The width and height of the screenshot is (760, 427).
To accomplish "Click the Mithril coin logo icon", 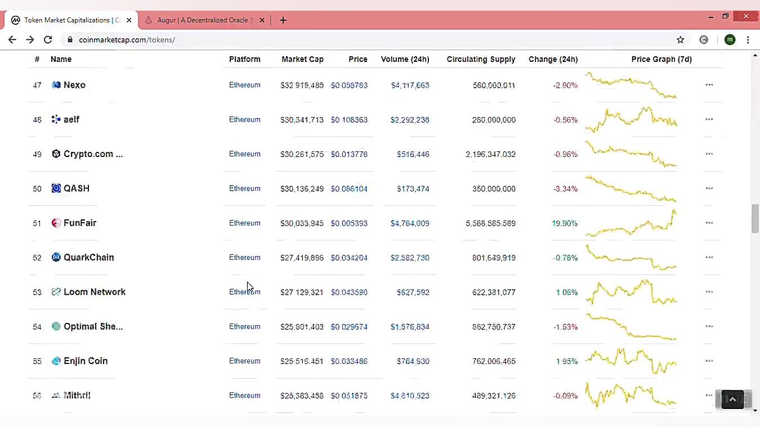I will [x=56, y=395].
